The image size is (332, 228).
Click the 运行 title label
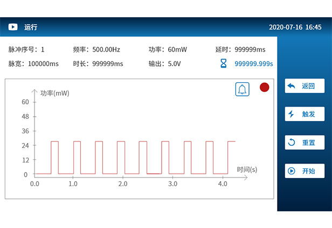pyautogui.click(x=31, y=27)
